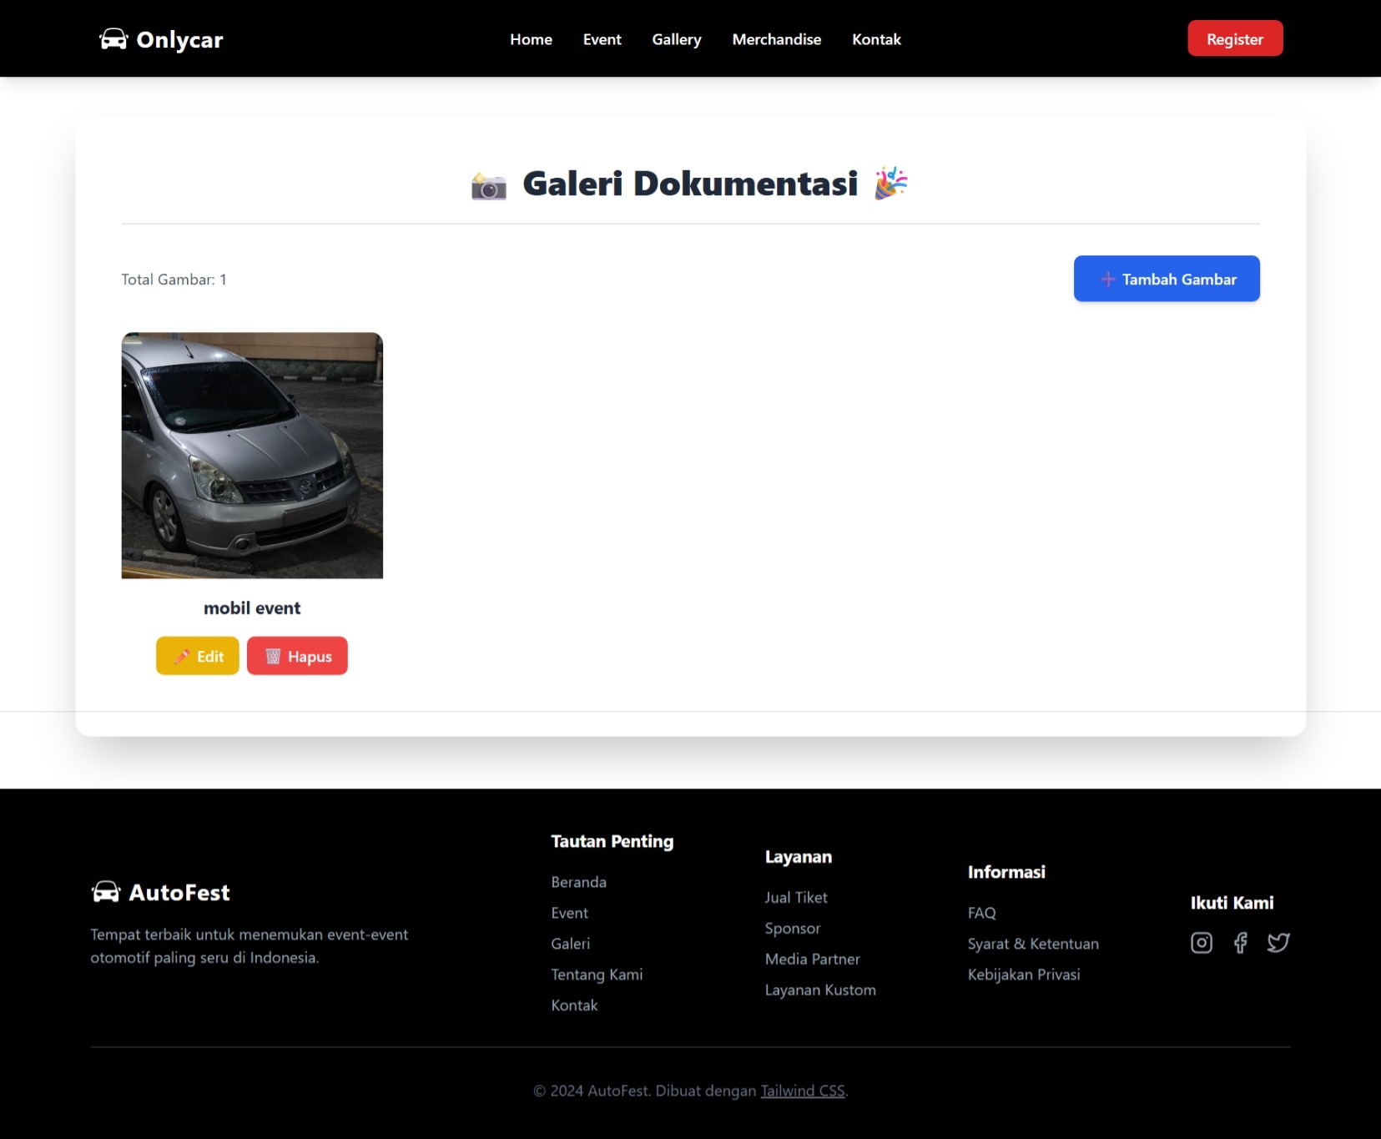This screenshot has height=1139, width=1381.
Task: Open Kontak link in footer
Action: 574,1005
